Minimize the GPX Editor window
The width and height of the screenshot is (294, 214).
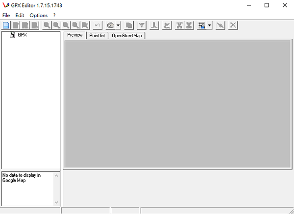(x=249, y=5)
